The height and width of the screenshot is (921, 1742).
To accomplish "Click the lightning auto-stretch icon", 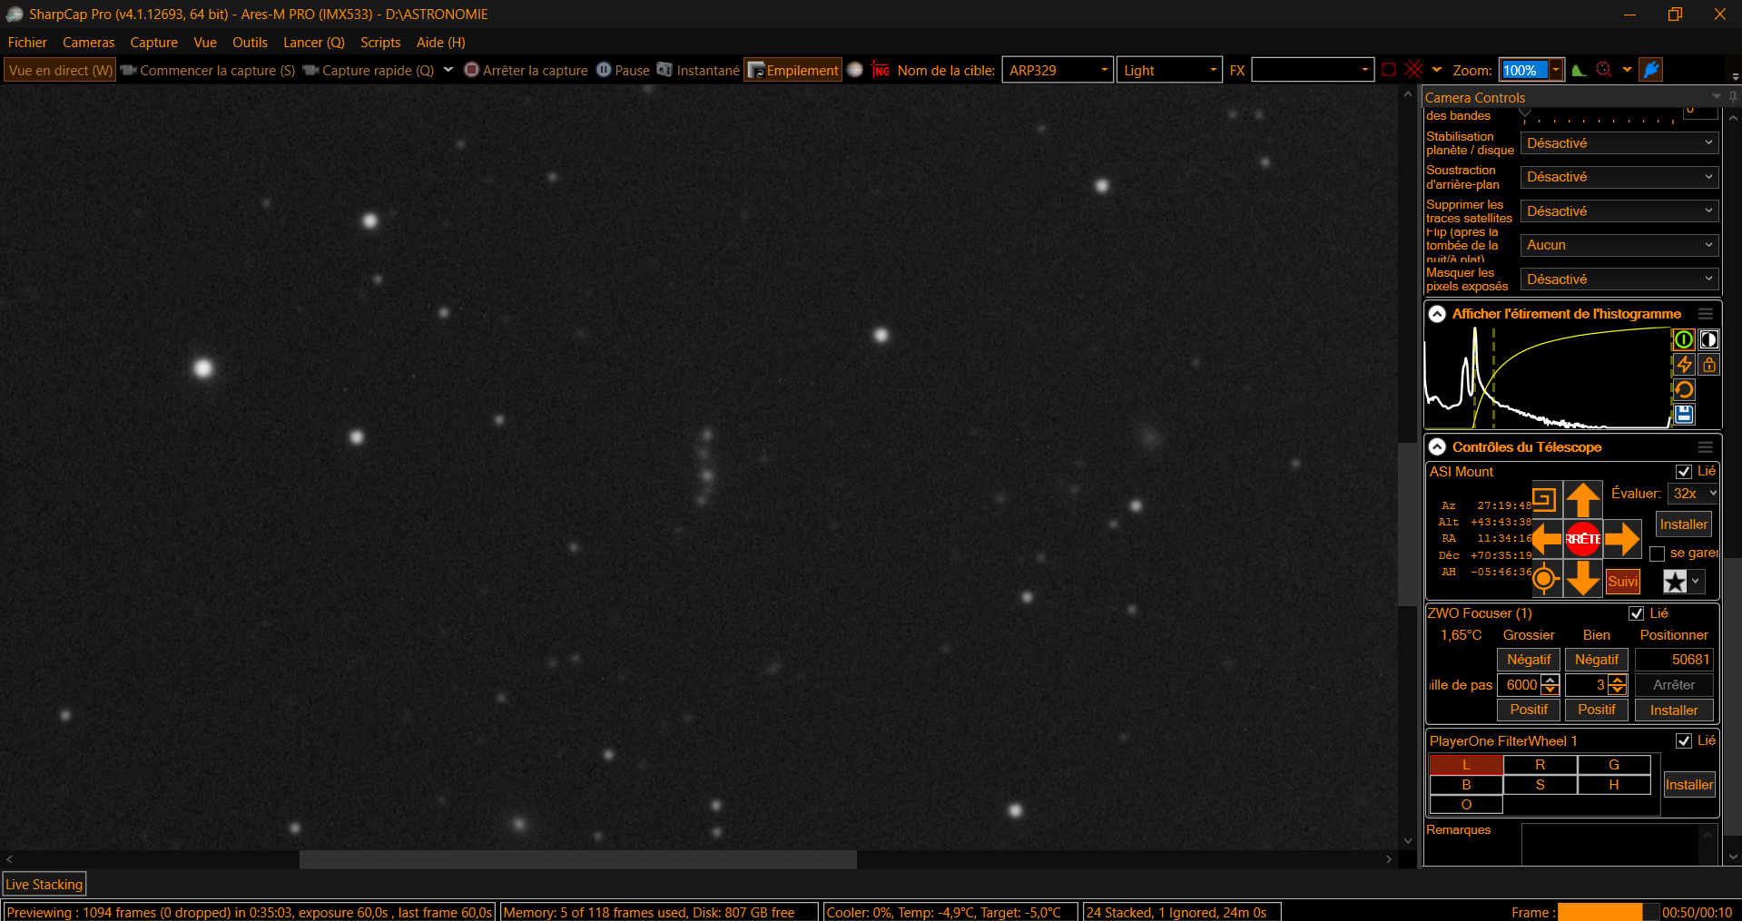I will 1684,365.
